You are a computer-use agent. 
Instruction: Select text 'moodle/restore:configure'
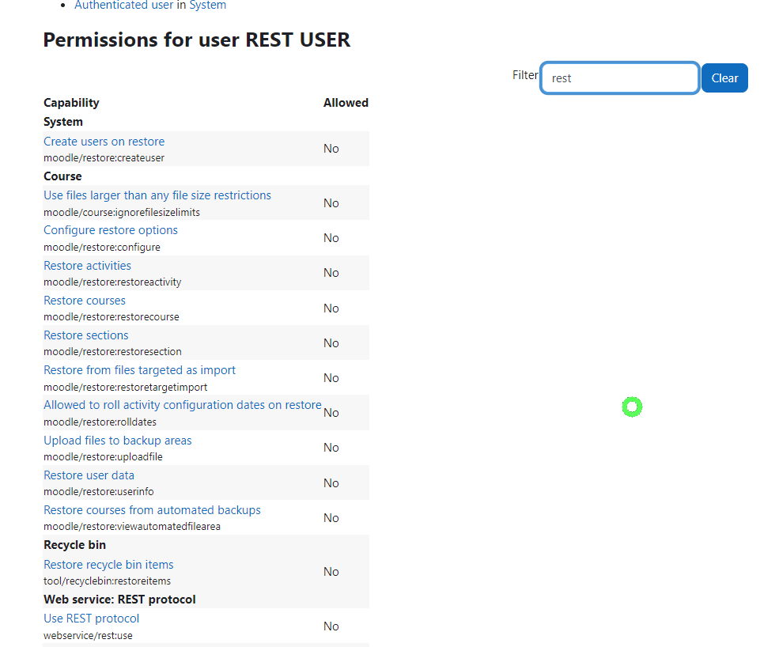(102, 247)
